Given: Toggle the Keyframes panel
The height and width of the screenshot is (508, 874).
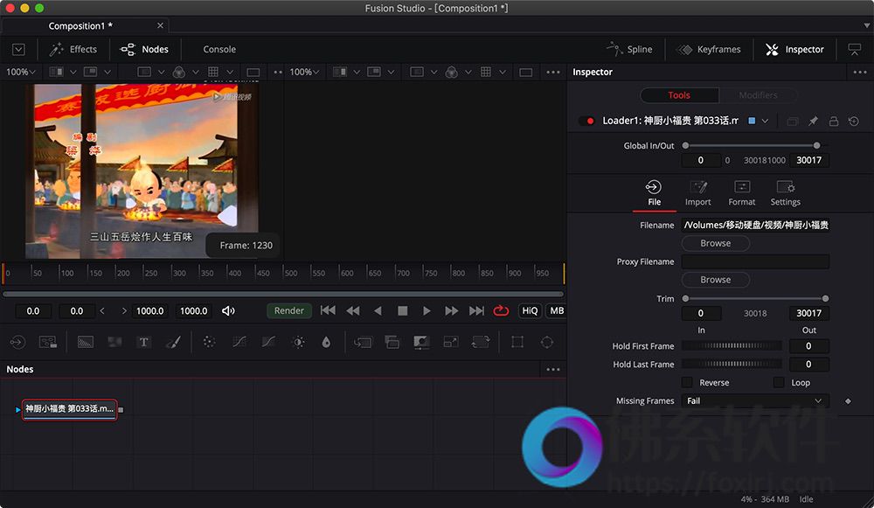Looking at the screenshot, I should pos(708,49).
